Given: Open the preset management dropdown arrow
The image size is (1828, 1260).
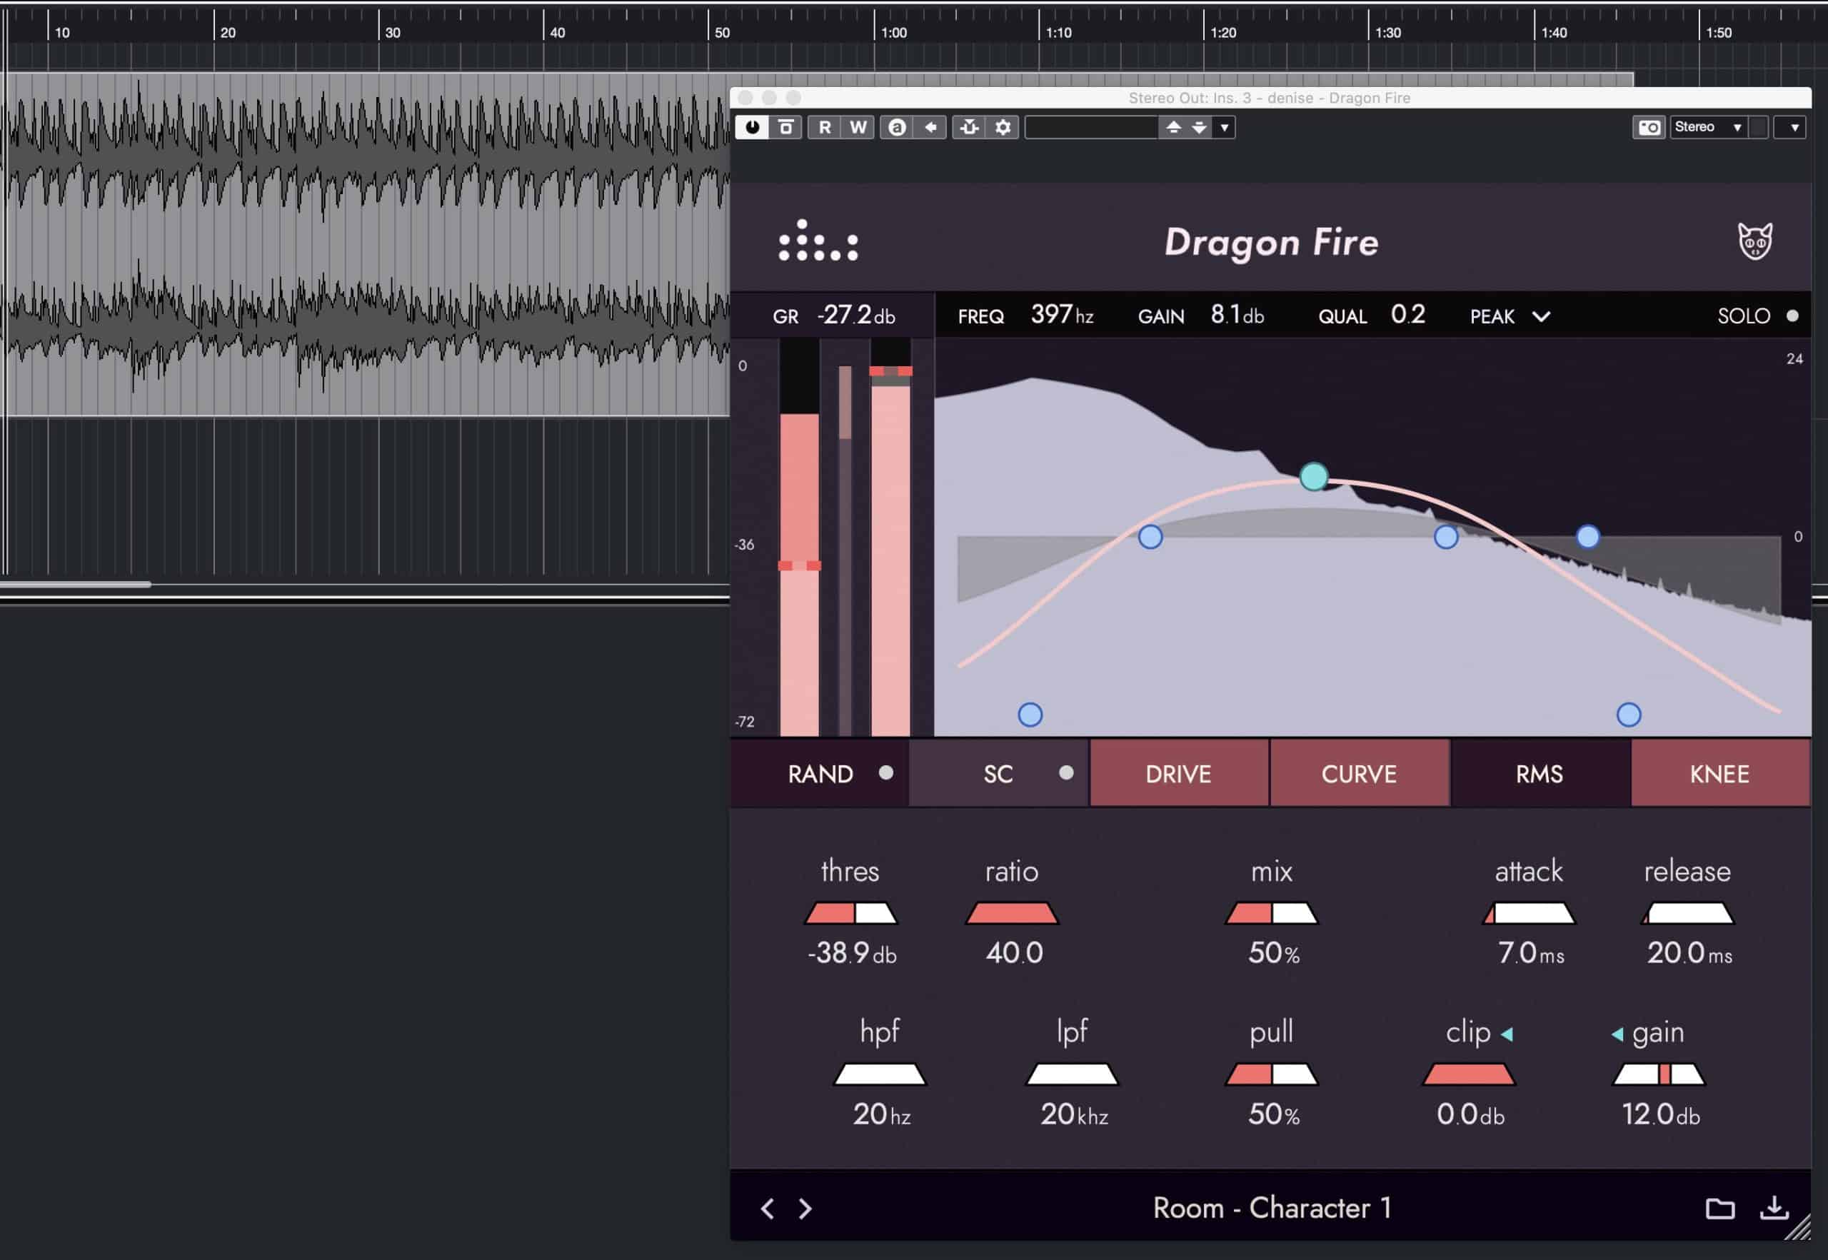Looking at the screenshot, I should 1225,127.
